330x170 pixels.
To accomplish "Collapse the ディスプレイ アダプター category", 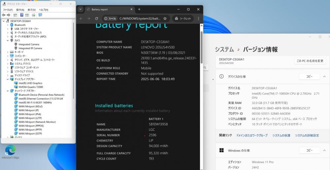I will pos(8,79).
